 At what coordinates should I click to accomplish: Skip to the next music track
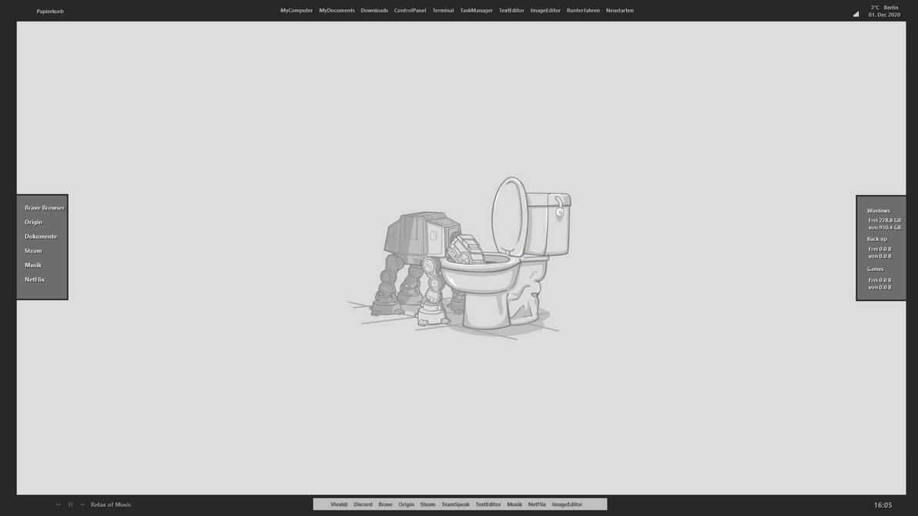81,503
